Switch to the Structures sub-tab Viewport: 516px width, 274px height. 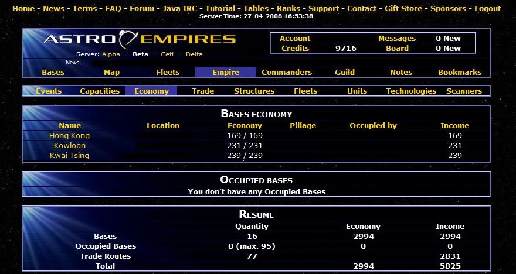(254, 91)
